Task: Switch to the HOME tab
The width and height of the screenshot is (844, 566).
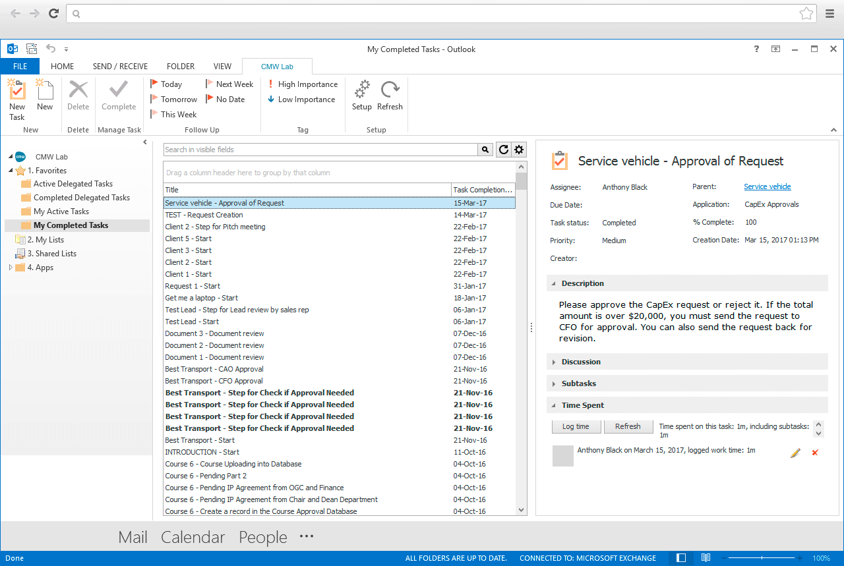Action: [x=63, y=66]
